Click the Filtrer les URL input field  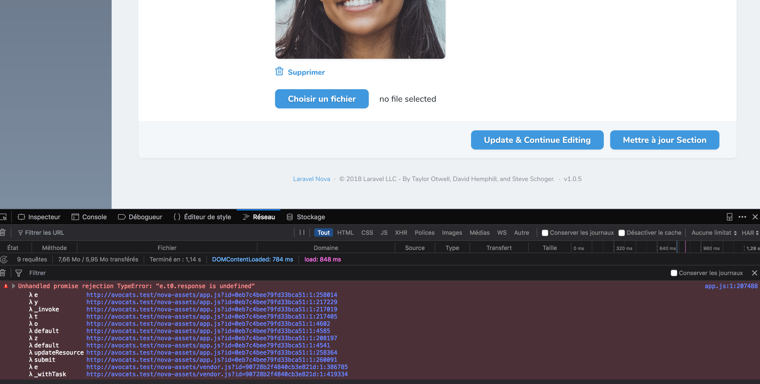(x=147, y=233)
